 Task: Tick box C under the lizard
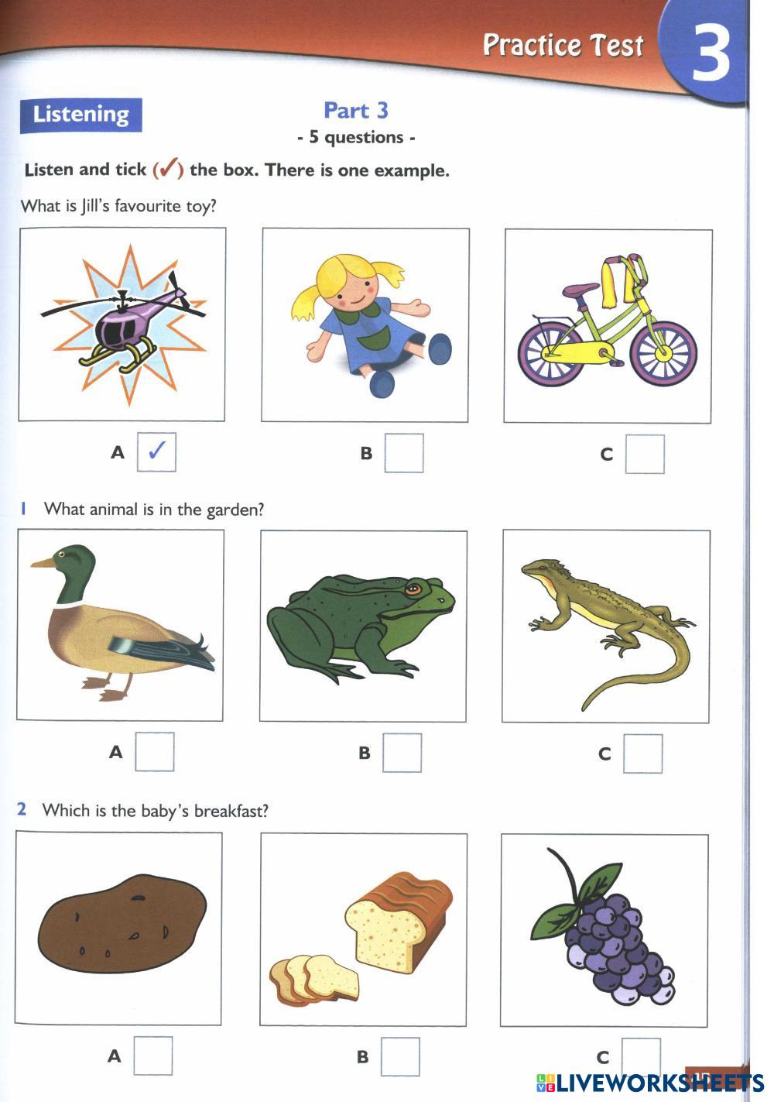[x=643, y=754]
